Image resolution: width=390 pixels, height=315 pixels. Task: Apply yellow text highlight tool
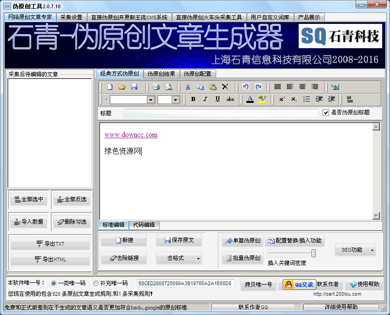click(262, 99)
